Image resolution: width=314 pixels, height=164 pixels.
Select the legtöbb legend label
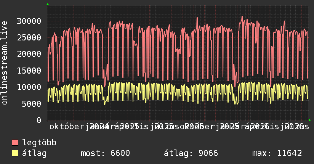(x=39, y=143)
